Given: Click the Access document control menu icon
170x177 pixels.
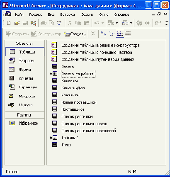Looking at the screenshot, I should click(x=8, y=14).
